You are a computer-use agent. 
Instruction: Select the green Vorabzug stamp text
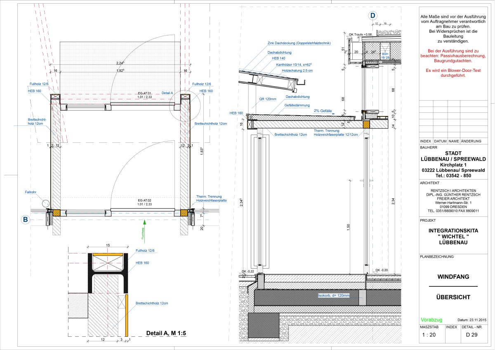pyautogui.click(x=431, y=319)
